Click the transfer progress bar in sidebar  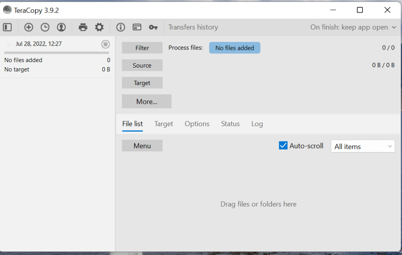[57, 53]
